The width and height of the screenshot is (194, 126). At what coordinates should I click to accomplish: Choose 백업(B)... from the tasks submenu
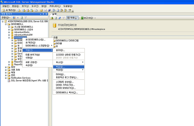68,67
